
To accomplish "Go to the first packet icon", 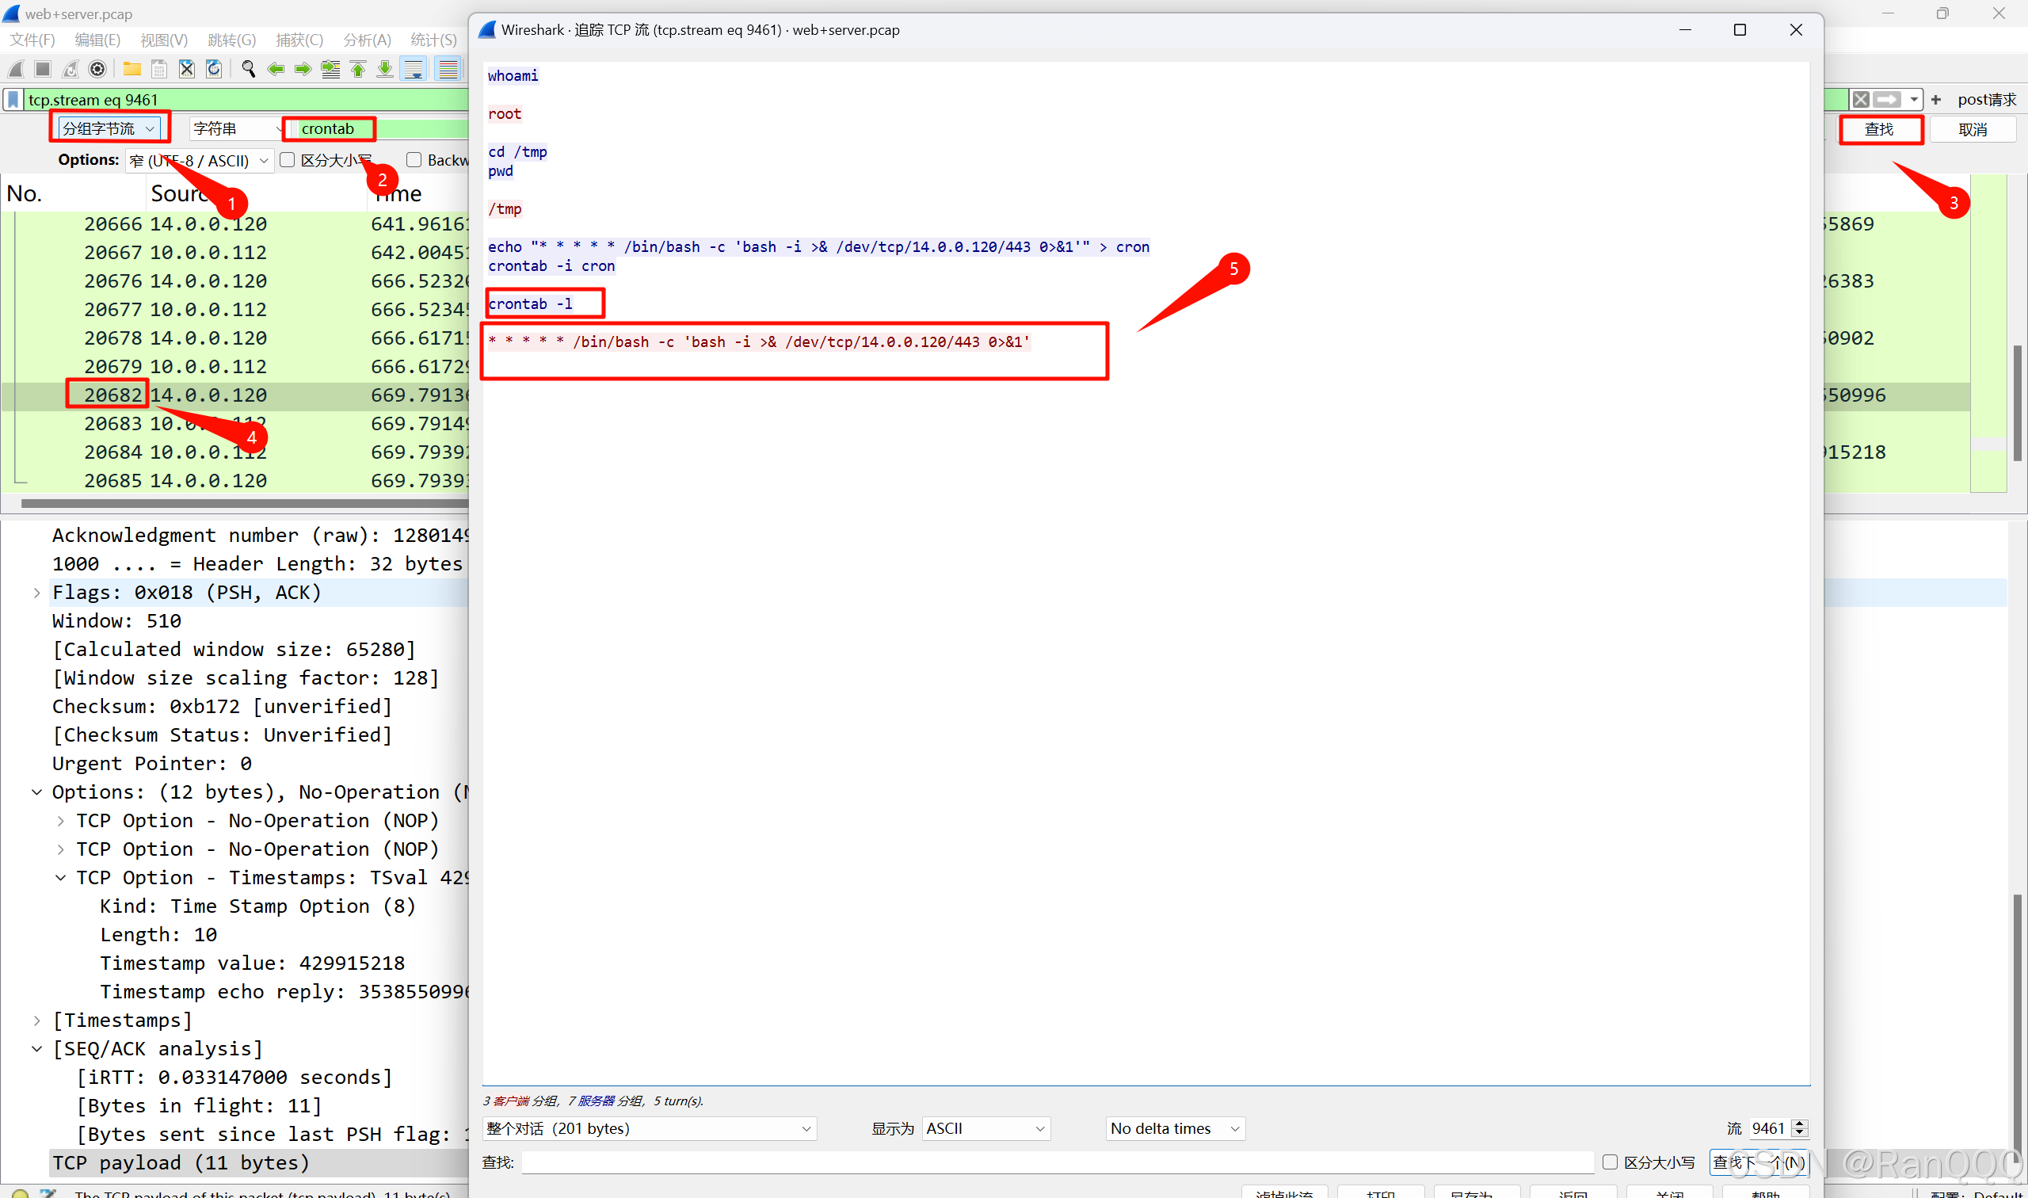I will point(357,70).
